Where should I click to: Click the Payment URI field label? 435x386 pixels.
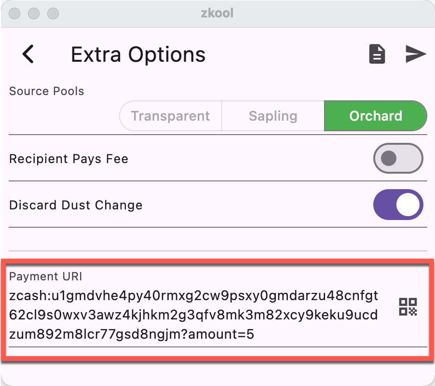click(x=46, y=276)
